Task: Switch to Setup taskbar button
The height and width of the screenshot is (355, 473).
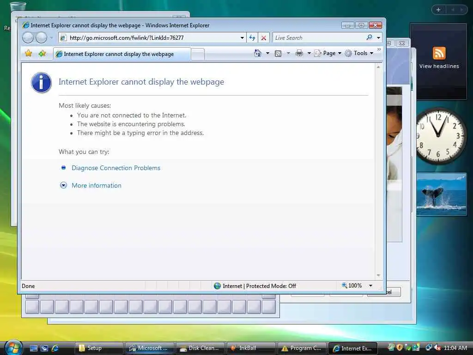Action: point(99,348)
